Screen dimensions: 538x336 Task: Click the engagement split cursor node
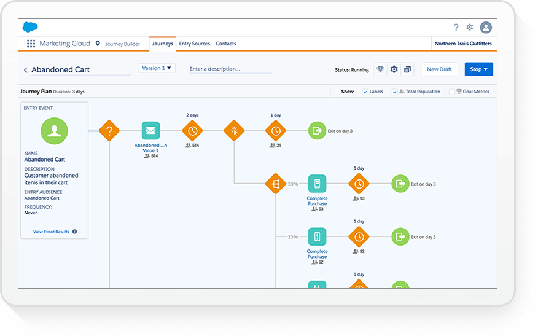[x=234, y=131]
